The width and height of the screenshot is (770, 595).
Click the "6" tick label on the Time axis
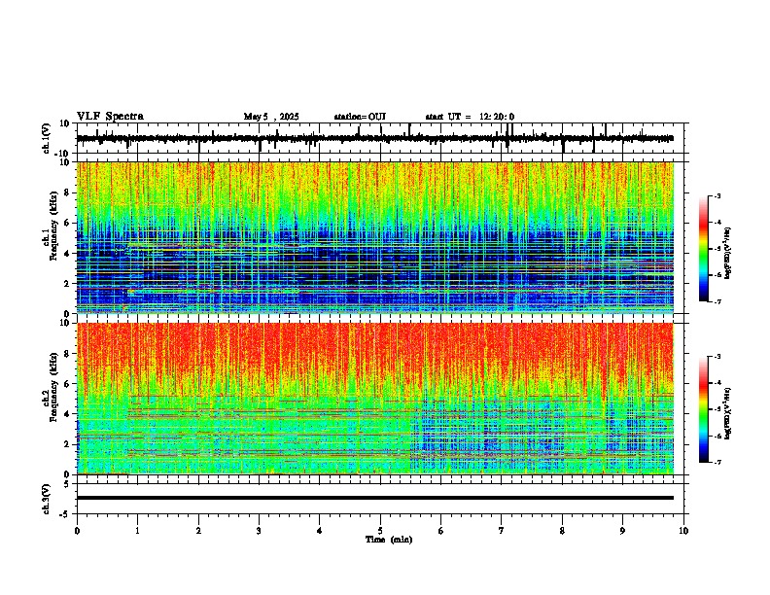coord(441,531)
